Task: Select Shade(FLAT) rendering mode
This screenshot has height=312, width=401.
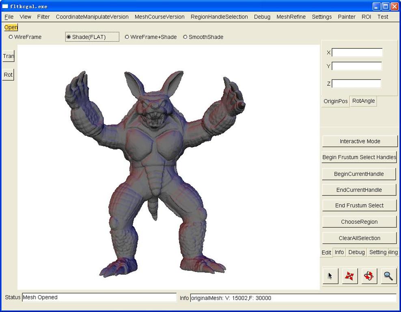Action: [x=92, y=37]
